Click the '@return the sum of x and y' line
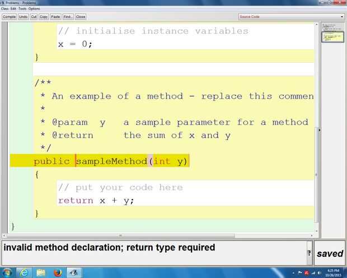347x278 pixels. click(x=135, y=135)
